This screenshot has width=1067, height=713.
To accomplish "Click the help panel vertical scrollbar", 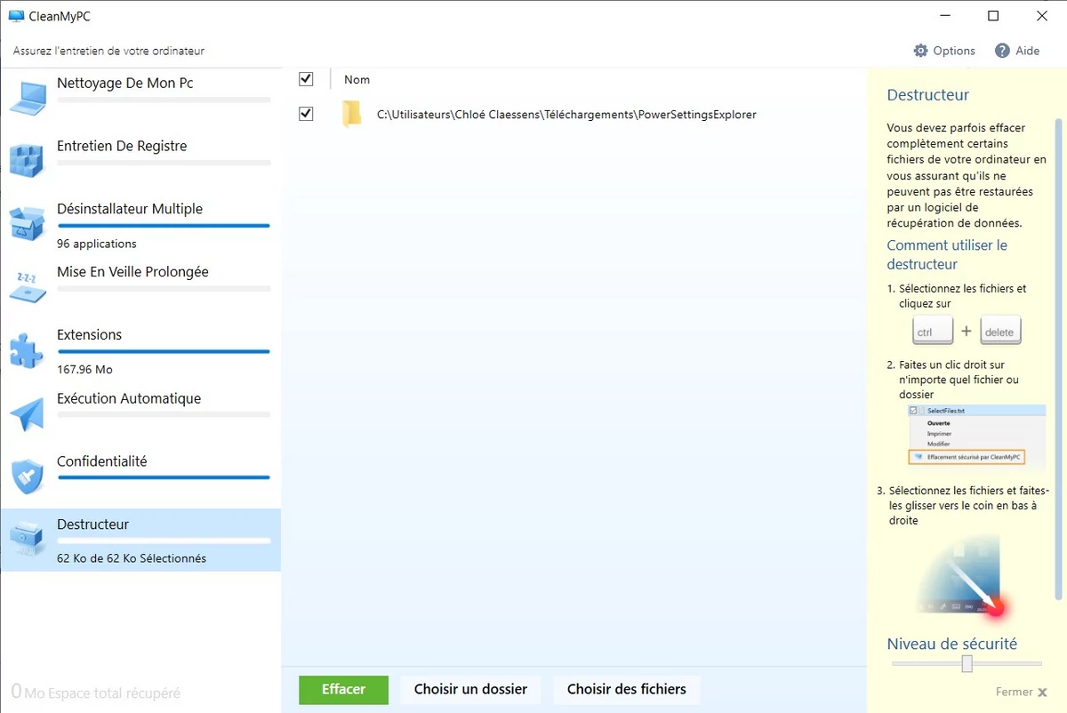I will (x=1058, y=359).
